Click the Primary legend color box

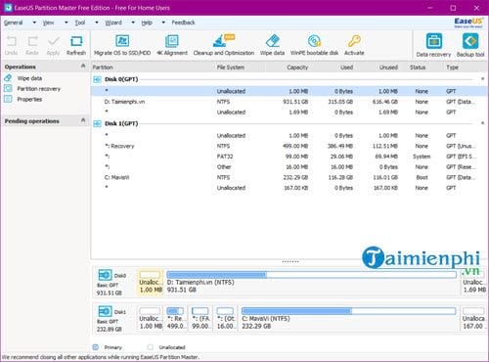coord(96,347)
